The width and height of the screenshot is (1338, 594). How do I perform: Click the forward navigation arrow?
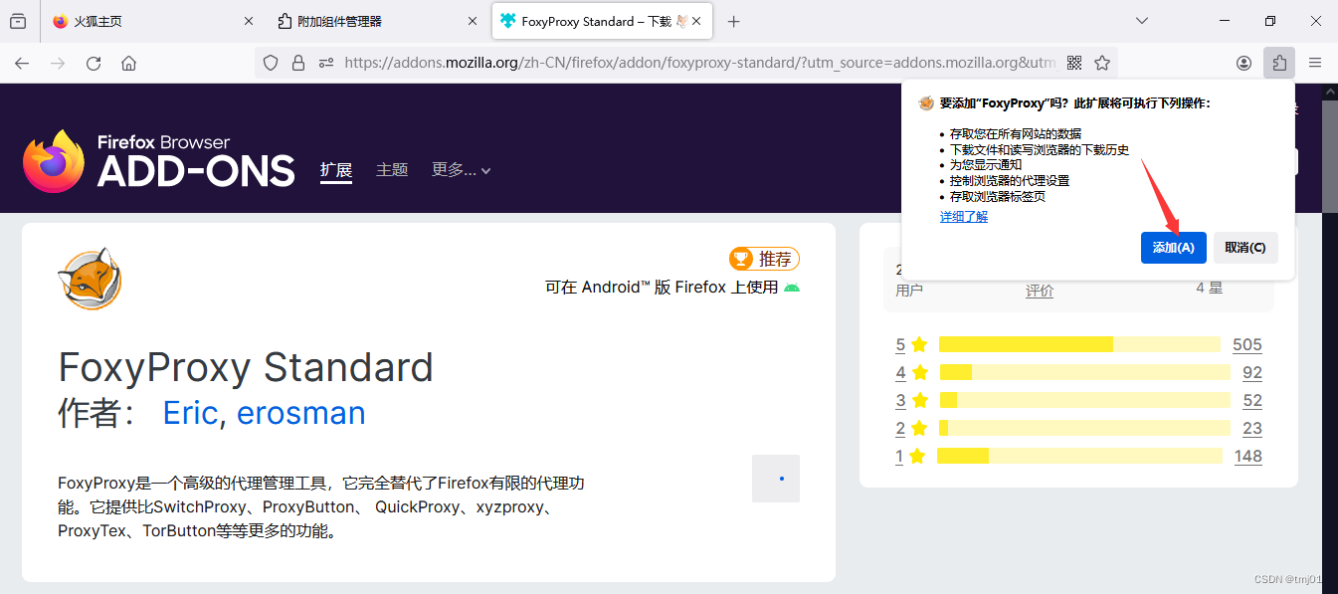coord(58,63)
